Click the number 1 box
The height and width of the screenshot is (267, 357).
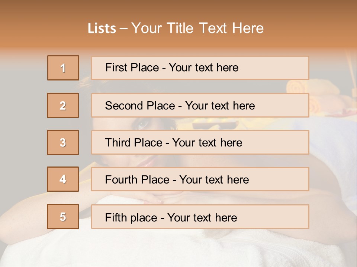click(63, 68)
